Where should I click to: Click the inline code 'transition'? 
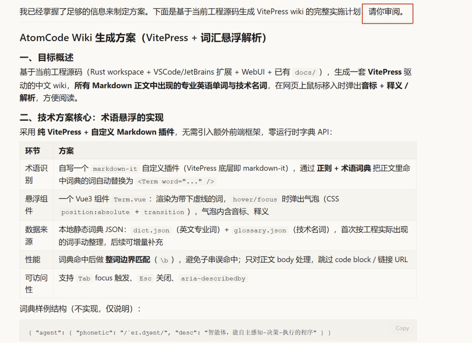(x=164, y=212)
